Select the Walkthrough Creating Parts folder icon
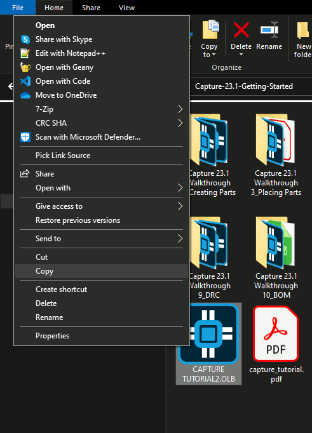Viewport: 312px width, 433px height. click(209, 140)
